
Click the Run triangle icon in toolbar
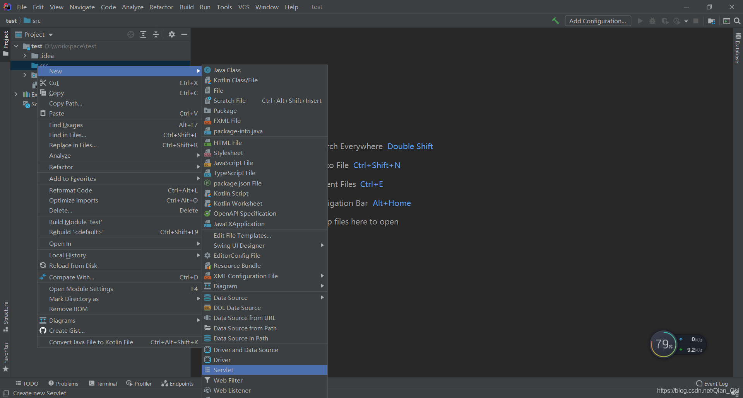(x=640, y=21)
